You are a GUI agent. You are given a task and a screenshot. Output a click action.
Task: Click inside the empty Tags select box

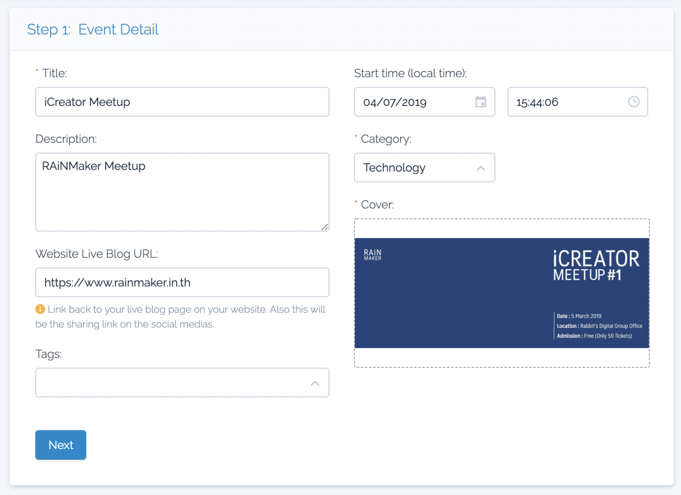pyautogui.click(x=170, y=383)
